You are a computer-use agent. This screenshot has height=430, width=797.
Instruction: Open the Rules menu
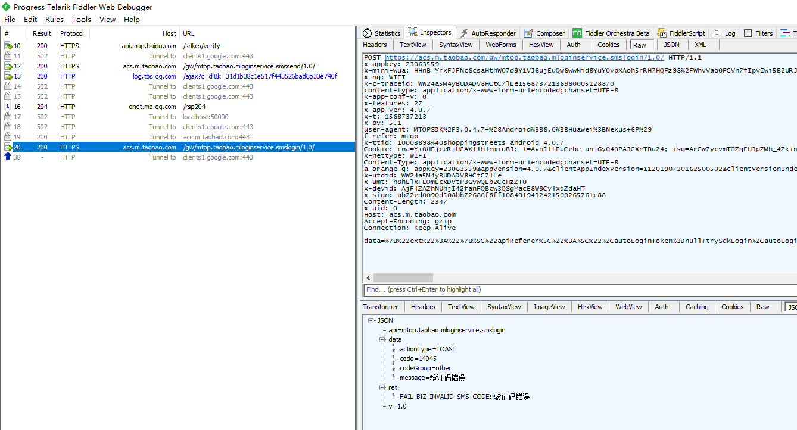click(x=54, y=19)
